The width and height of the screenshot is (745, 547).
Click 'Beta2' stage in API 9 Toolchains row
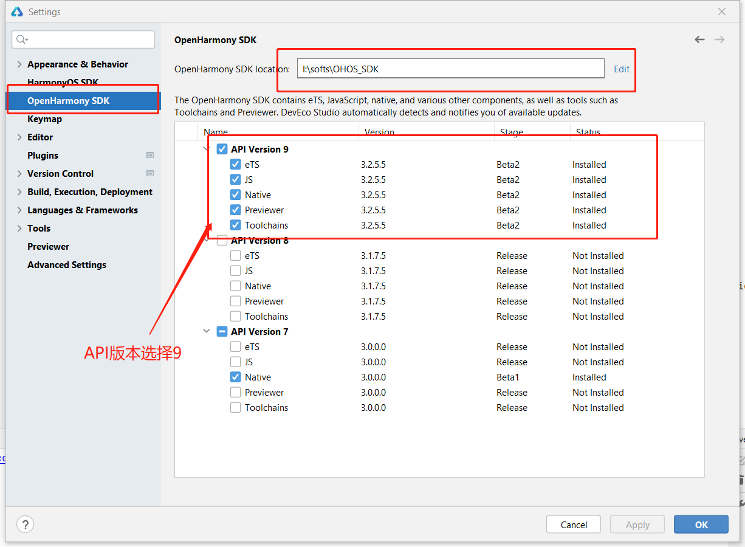(508, 225)
